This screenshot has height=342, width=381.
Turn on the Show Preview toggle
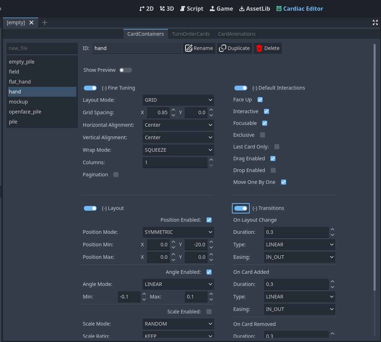[x=126, y=70]
